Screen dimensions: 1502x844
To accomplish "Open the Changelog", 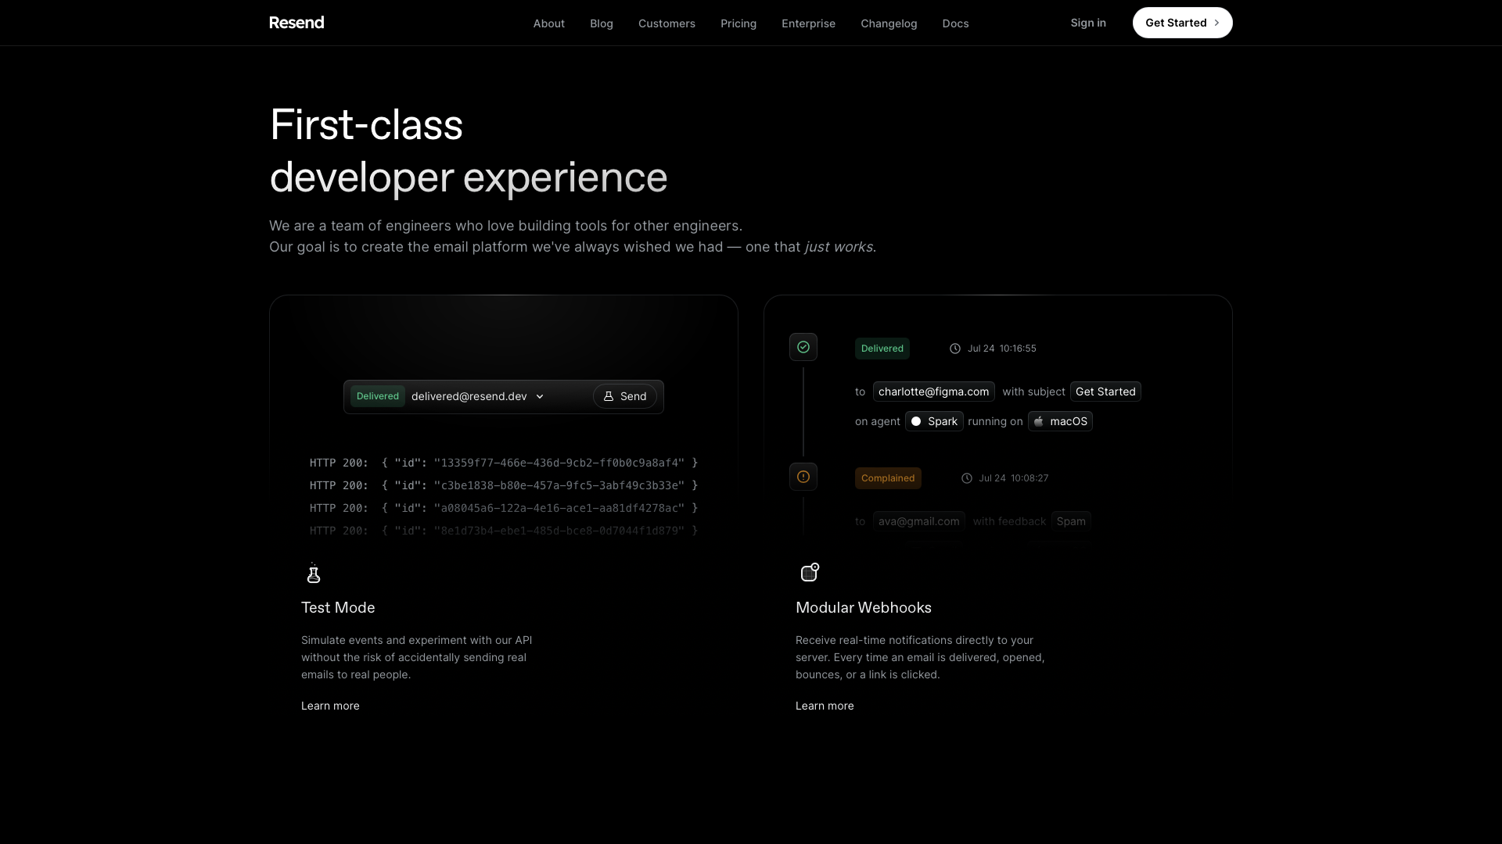I will (x=889, y=23).
